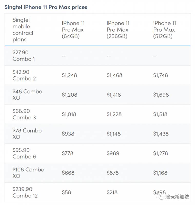Click the $938 price cell
The image size is (195, 205).
68,134
